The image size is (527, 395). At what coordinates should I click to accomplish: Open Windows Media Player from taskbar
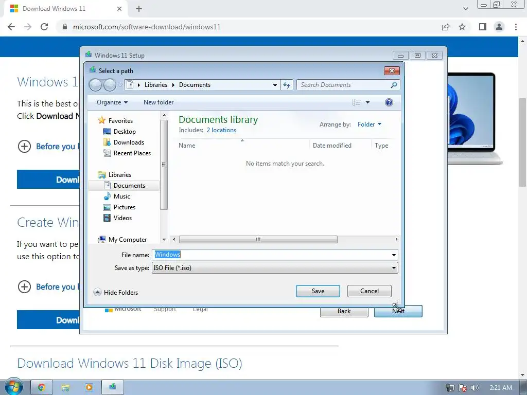click(x=89, y=388)
